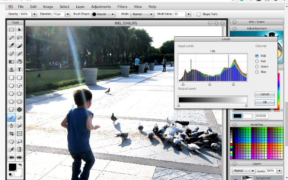Choose the Lasso tool
Image resolution: width=288 pixels, height=180 pixels.
[19, 38]
